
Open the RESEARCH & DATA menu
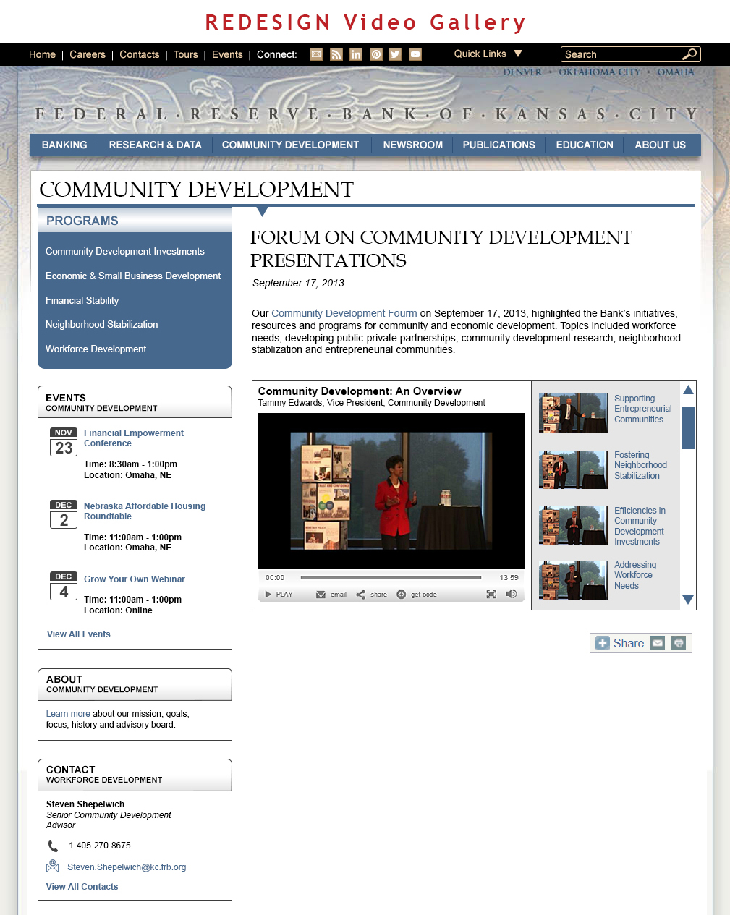156,145
